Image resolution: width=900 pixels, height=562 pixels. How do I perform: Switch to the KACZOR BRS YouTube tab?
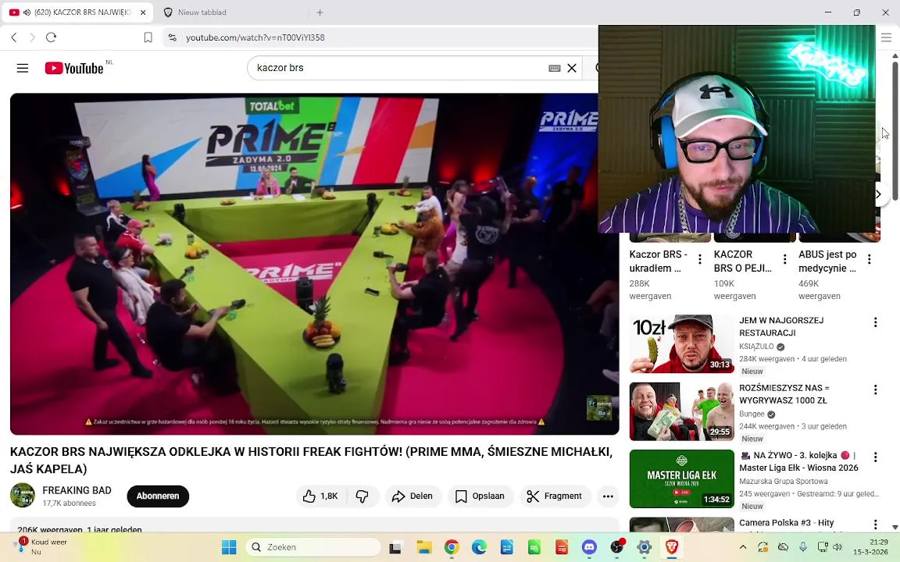point(77,12)
